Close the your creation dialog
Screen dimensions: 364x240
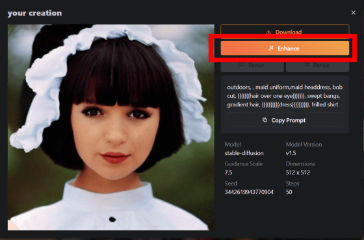pyautogui.click(x=353, y=12)
